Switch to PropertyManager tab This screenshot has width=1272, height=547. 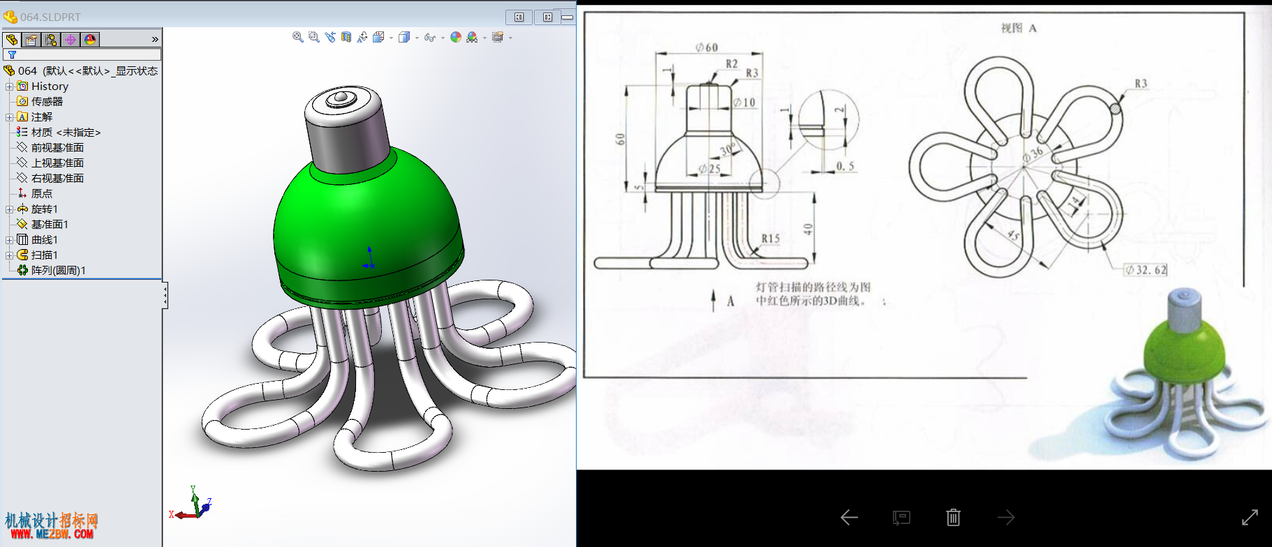(x=31, y=40)
